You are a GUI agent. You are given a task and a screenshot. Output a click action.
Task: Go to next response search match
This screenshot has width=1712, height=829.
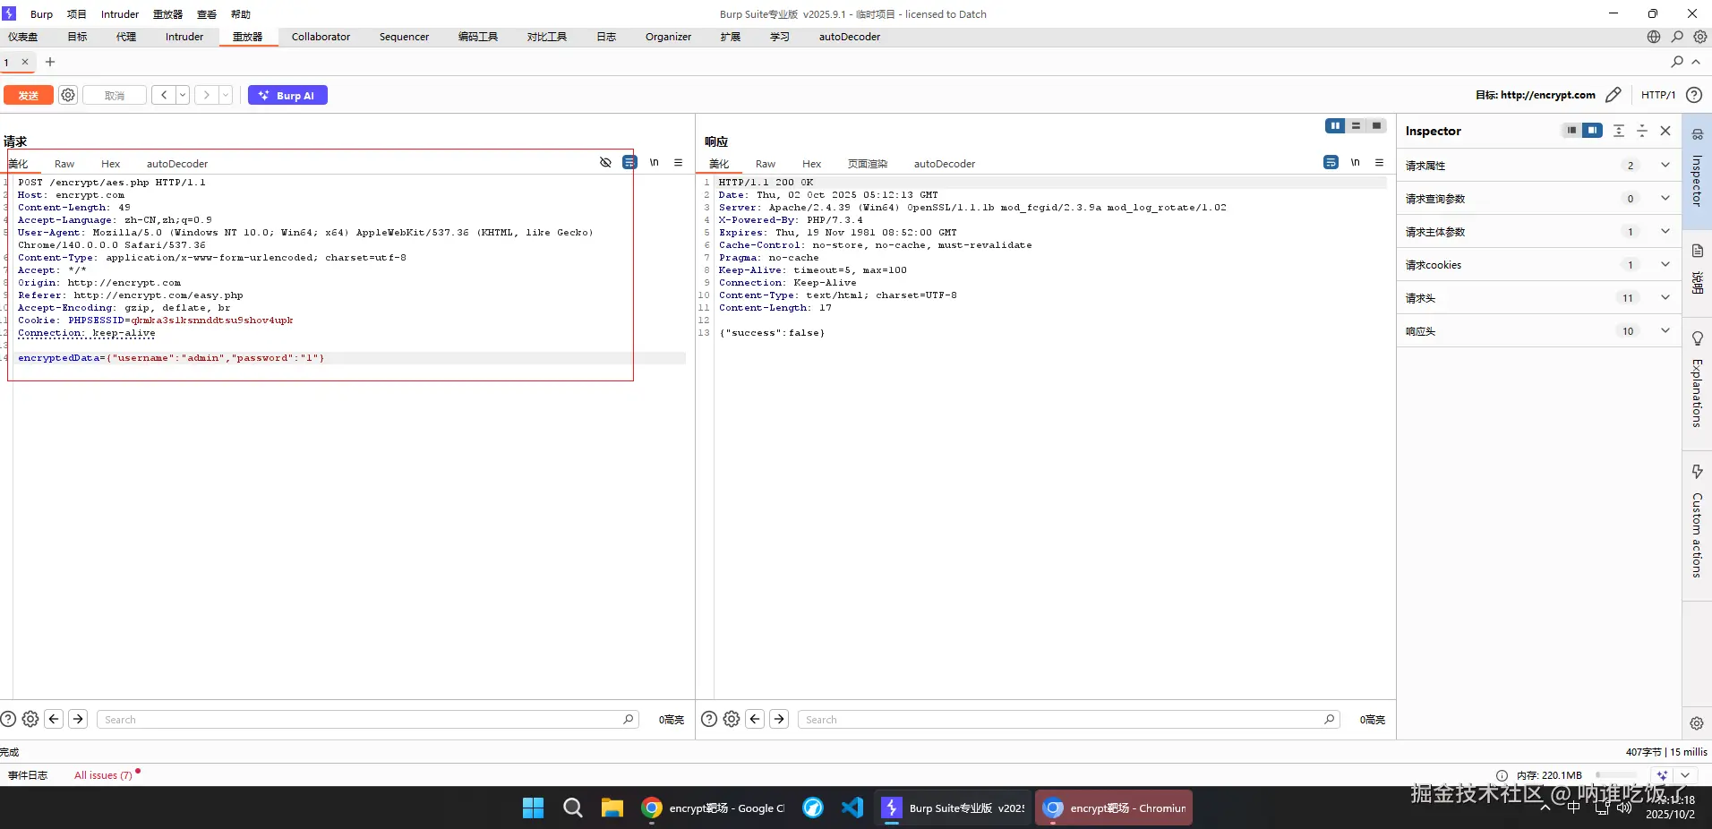click(x=779, y=719)
